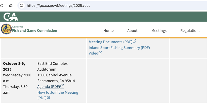
Task: Click external-link icon next to Agenda (PDF)
Action: 62,86
